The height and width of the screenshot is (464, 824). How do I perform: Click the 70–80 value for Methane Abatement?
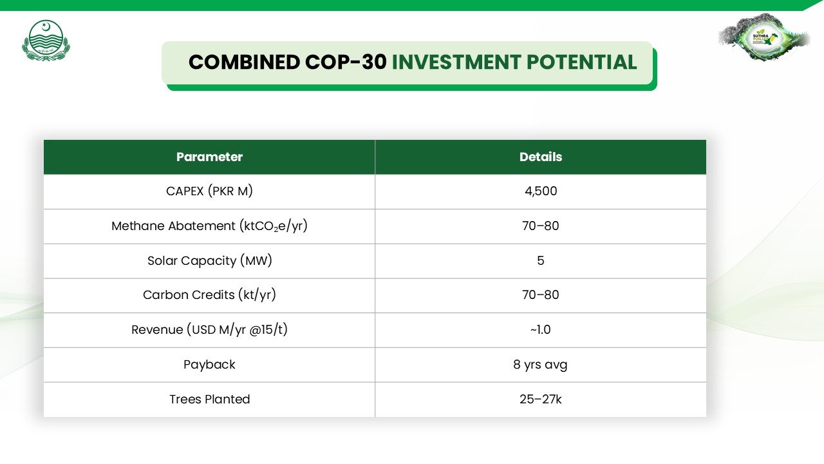coord(540,226)
